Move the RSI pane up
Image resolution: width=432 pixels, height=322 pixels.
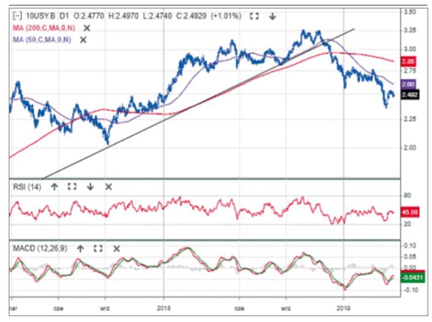pos(54,186)
